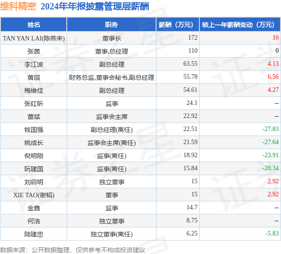Click the salary value 14.7

(x=192, y=207)
